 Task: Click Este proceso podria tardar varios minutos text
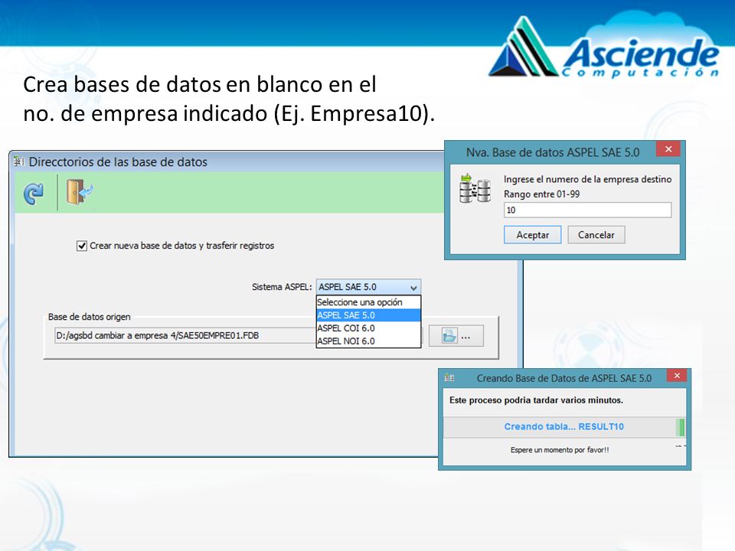tap(536, 400)
